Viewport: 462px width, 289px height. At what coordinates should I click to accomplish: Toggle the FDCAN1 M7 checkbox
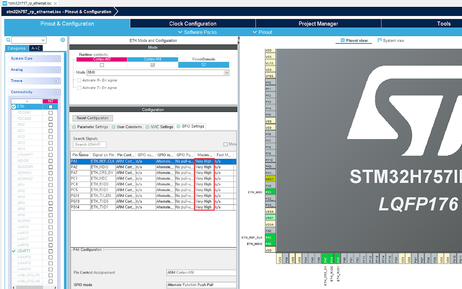point(51,113)
